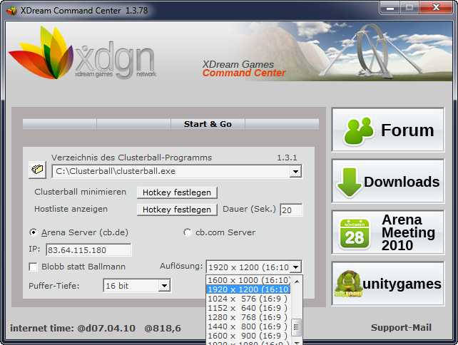Click the Dauer (Sek.) field showing 20
Viewport: 458px width, 345px height.
coord(291,210)
